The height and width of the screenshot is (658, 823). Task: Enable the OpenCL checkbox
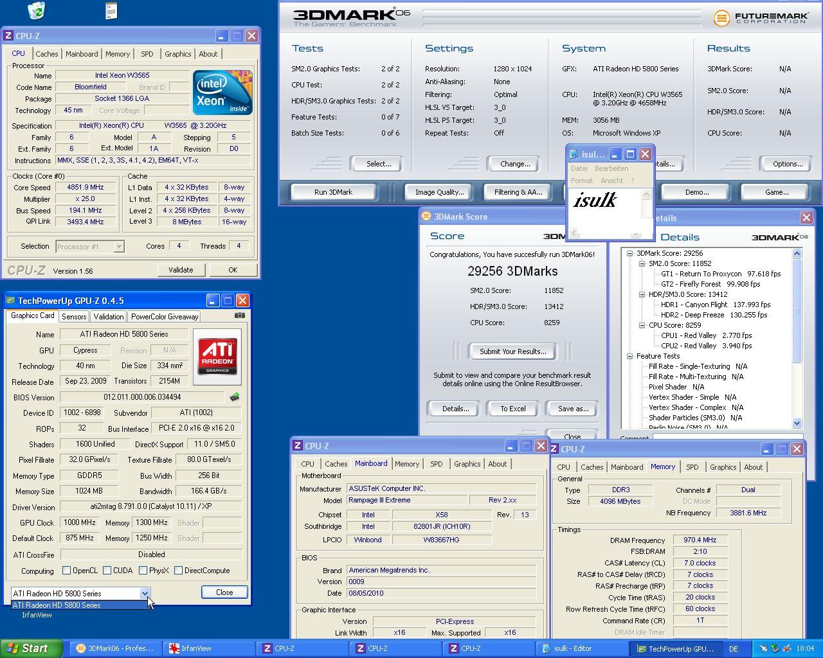coord(66,571)
